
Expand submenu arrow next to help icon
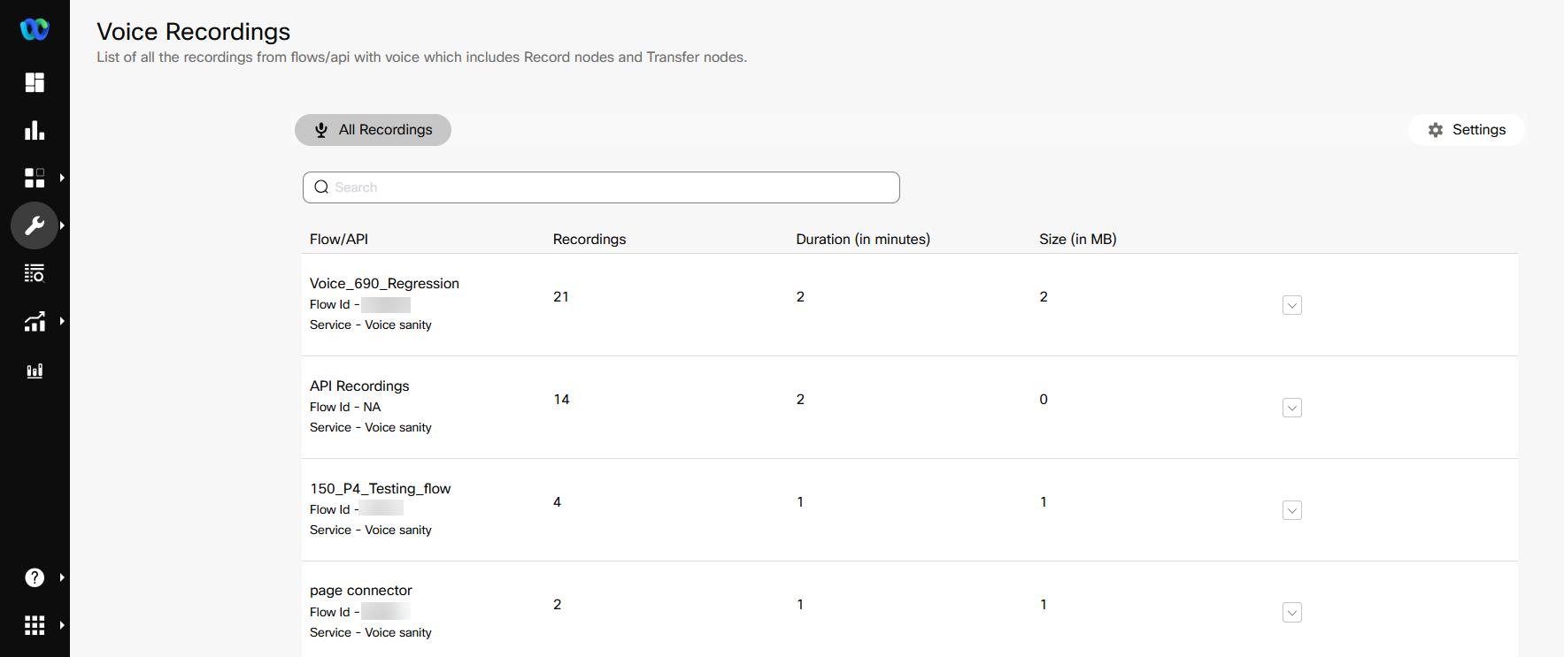[x=62, y=577]
